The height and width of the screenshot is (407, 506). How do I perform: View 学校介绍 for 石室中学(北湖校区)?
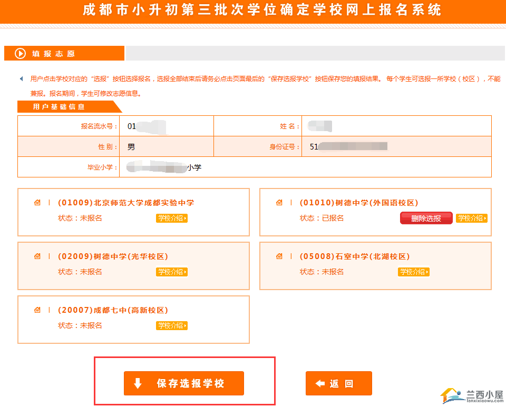click(414, 272)
